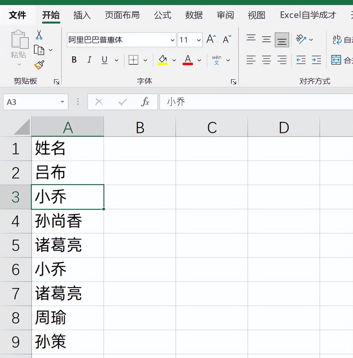The width and height of the screenshot is (353, 358).
Task: Click the Name Box showing A3
Action: (x=36, y=102)
